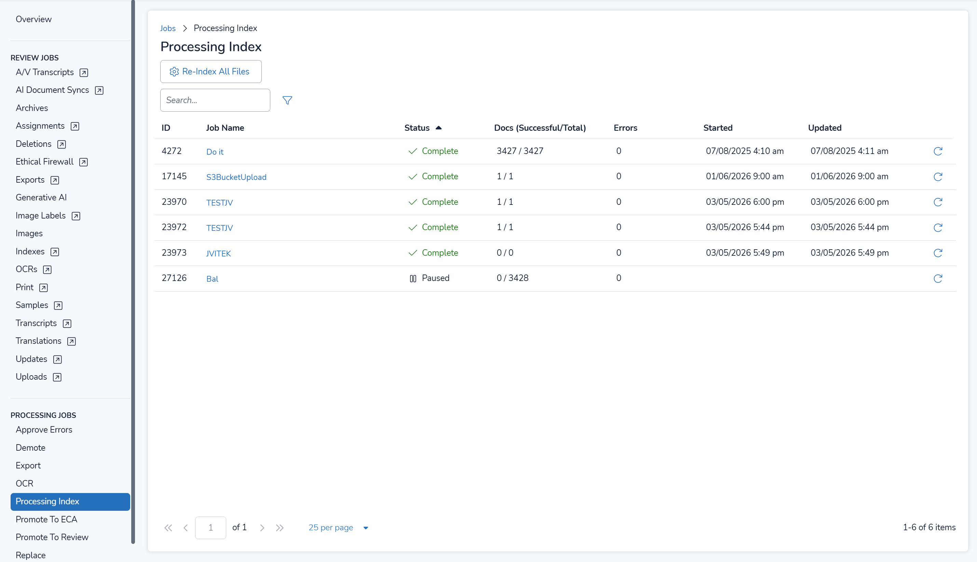Open Generative AI in the sidebar
Viewport: 977px width, 562px height.
point(41,198)
